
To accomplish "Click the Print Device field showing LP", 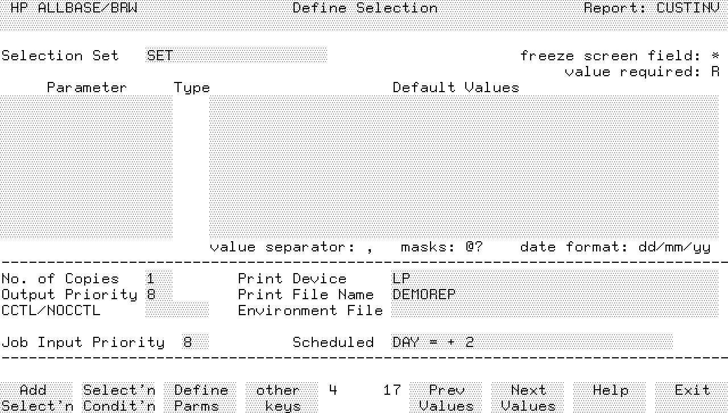I will (555, 279).
